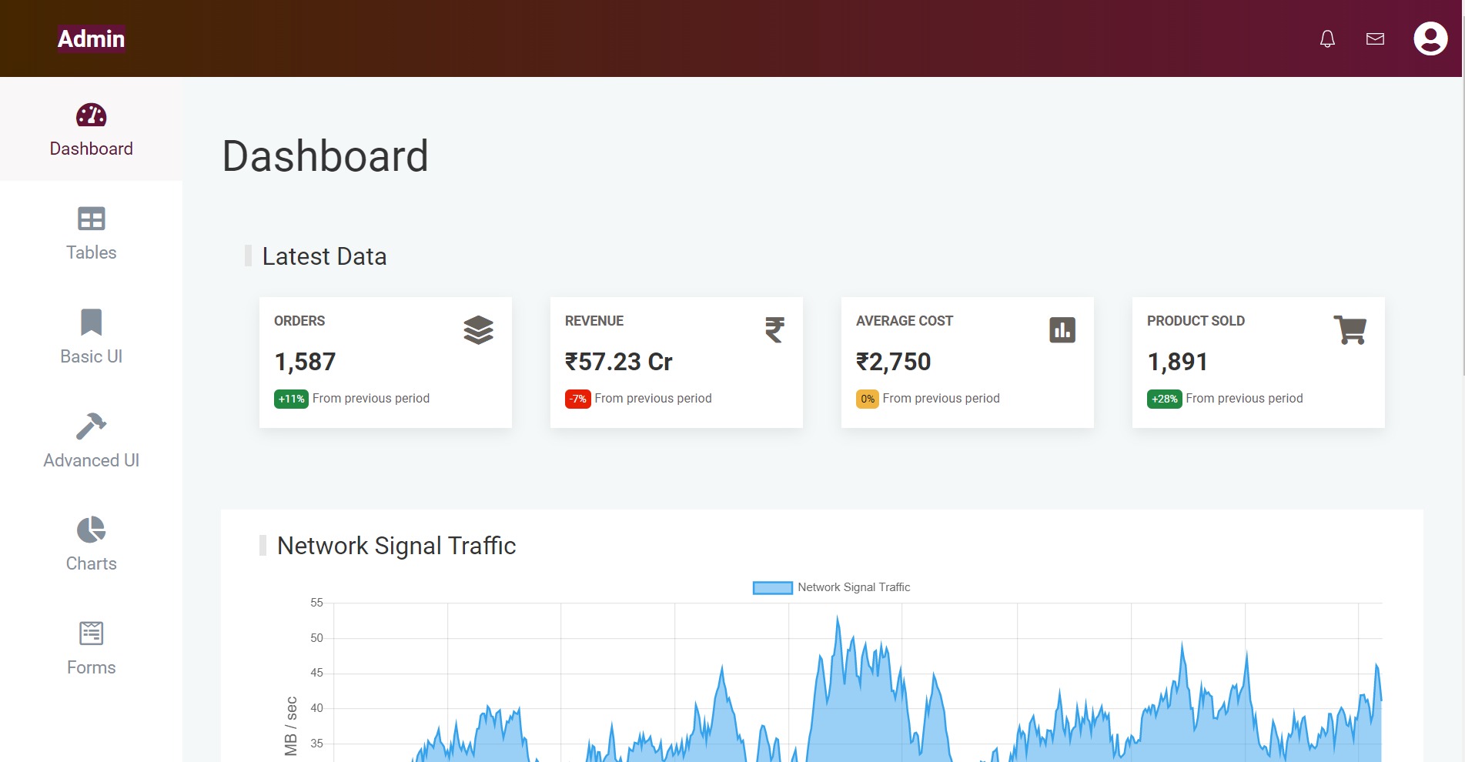Click the Basic UI bookmark icon
Image resolution: width=1465 pixels, height=762 pixels.
click(92, 323)
